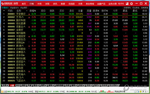Click the 多股同列 button
The image size is (150, 94).
tap(127, 8)
